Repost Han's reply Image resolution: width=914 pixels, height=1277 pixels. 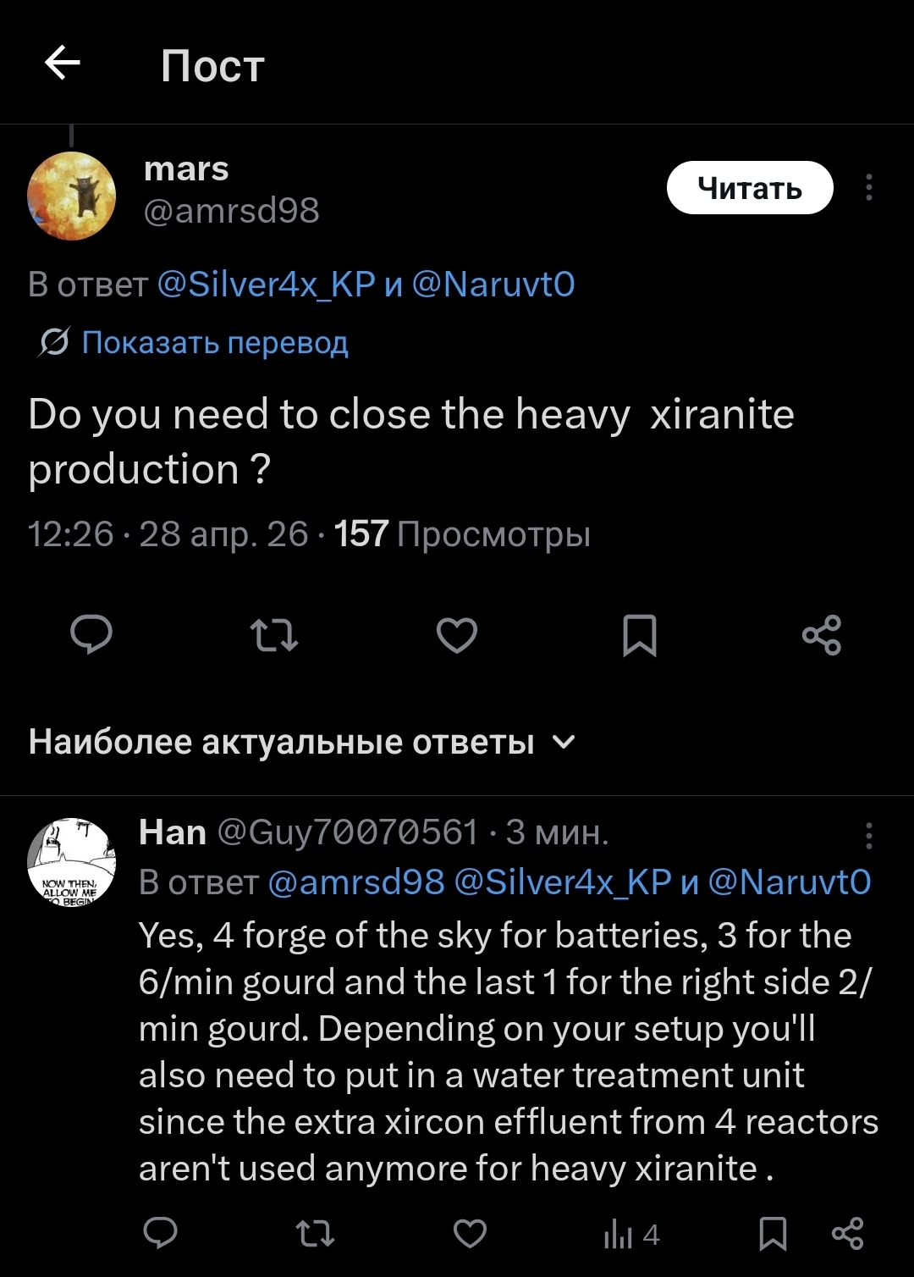[x=316, y=1234]
